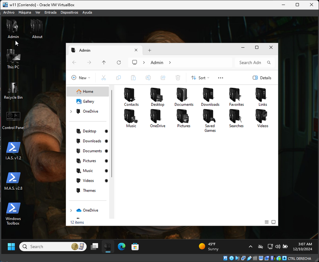Viewport: 319px width, 262px height.
Task: Select the Downloads folder in file pane
Action: (x=210, y=97)
